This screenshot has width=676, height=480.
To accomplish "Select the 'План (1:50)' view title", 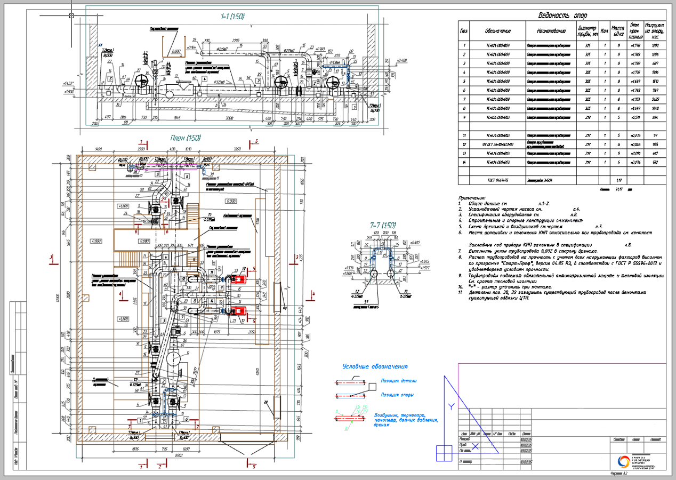I will point(185,137).
